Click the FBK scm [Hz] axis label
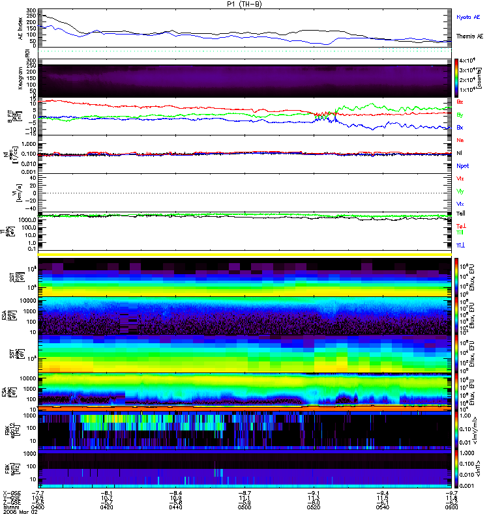The width and height of the screenshot is (489, 521). click(13, 470)
